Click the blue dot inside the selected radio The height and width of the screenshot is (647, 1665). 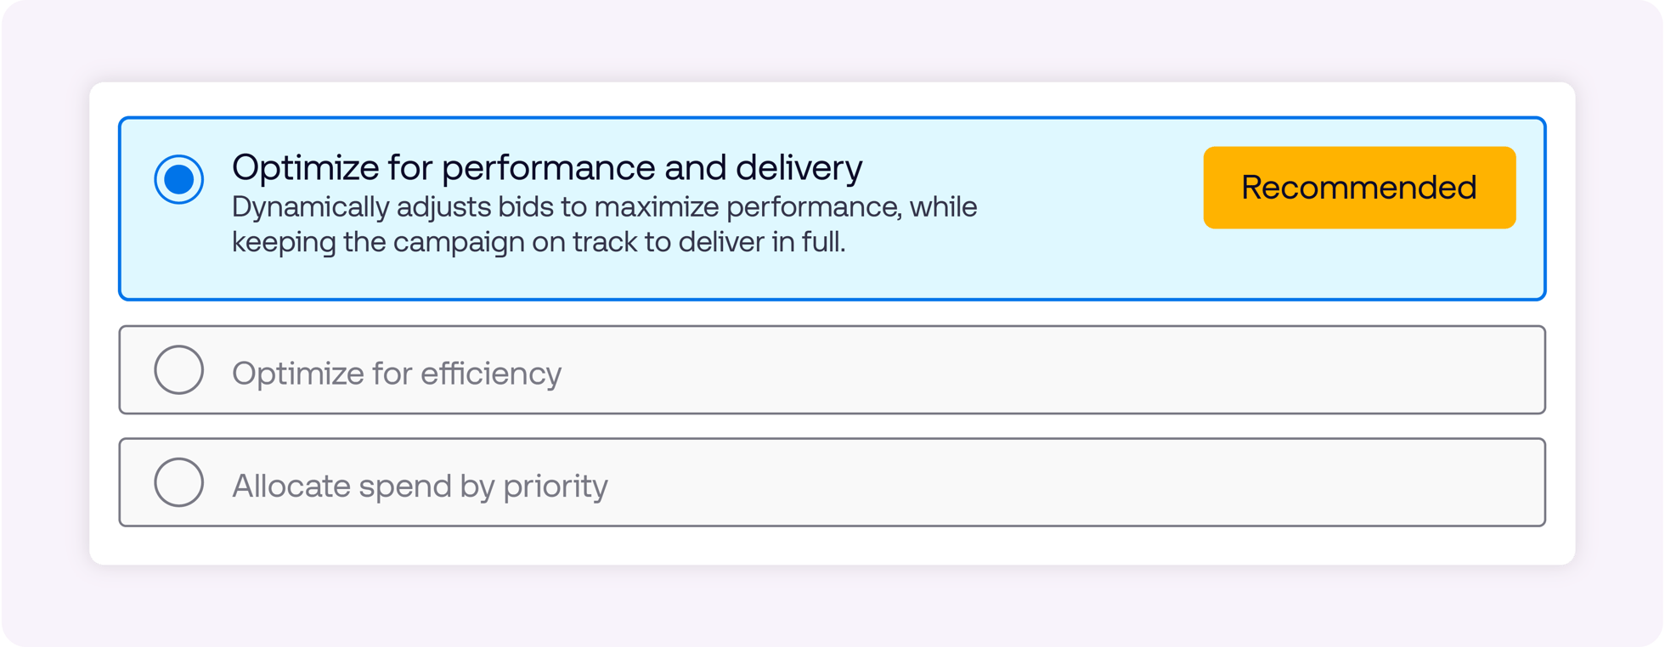pos(178,179)
